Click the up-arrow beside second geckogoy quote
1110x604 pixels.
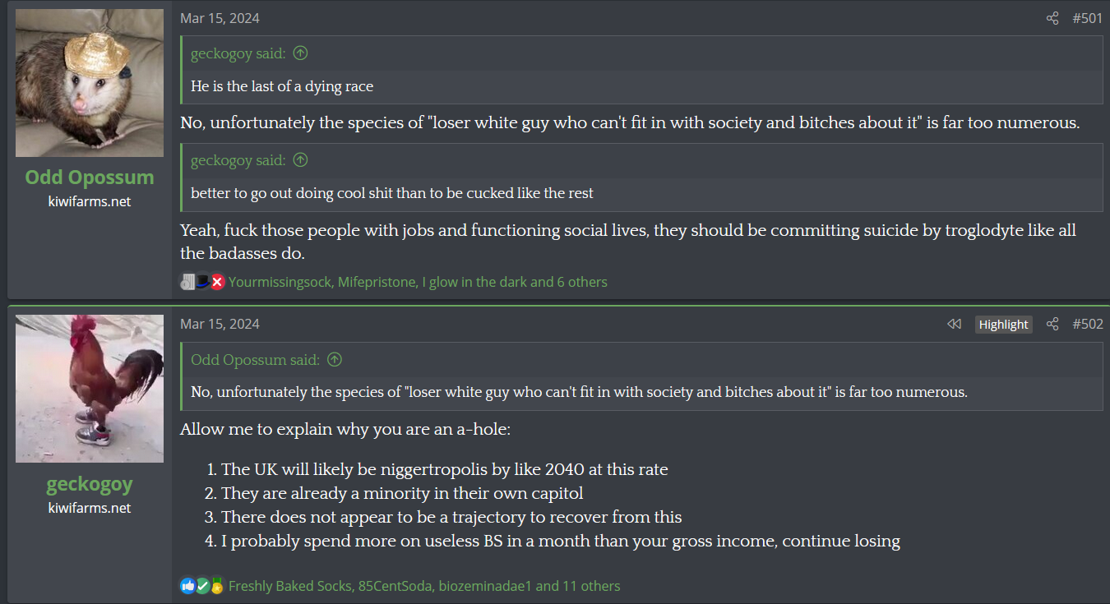click(300, 160)
